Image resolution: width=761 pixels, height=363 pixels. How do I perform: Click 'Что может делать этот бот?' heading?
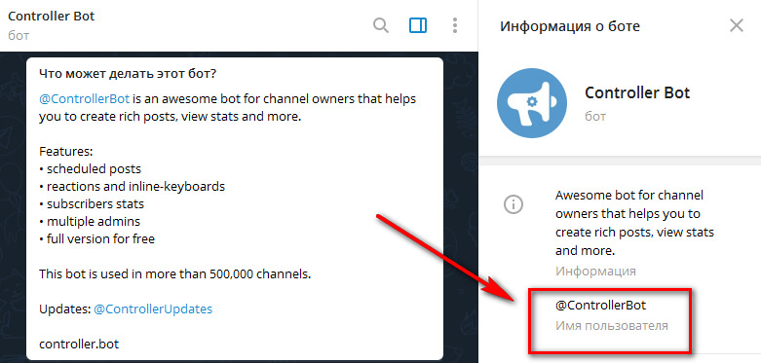point(128,74)
